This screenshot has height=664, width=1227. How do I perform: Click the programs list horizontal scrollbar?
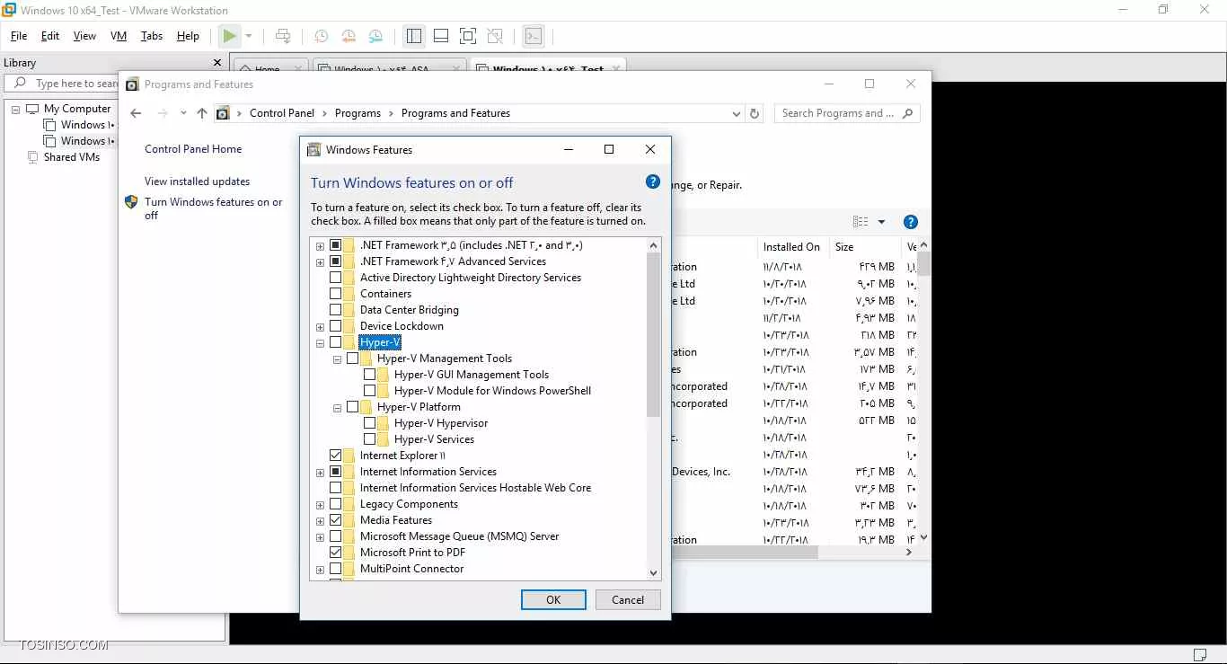point(745,553)
